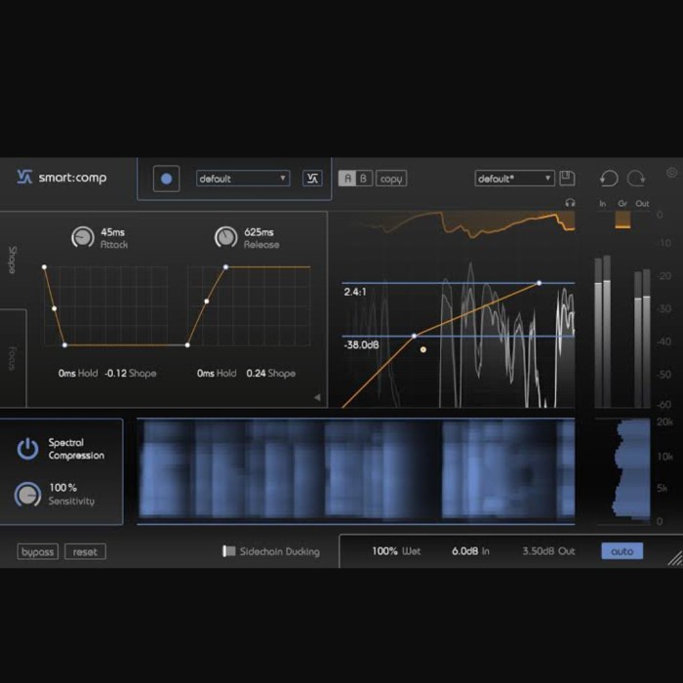Switch to state A

(346, 179)
